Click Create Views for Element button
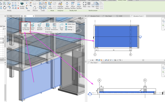The width and height of the screenshot is (165, 102). (26, 27)
